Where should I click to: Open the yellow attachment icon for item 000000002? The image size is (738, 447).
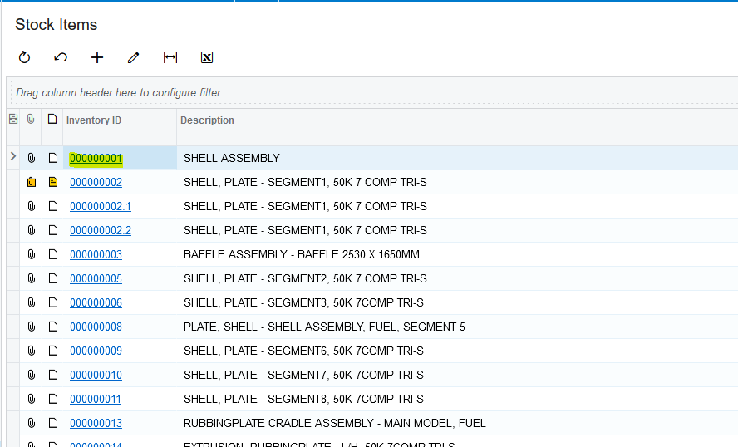(x=32, y=182)
